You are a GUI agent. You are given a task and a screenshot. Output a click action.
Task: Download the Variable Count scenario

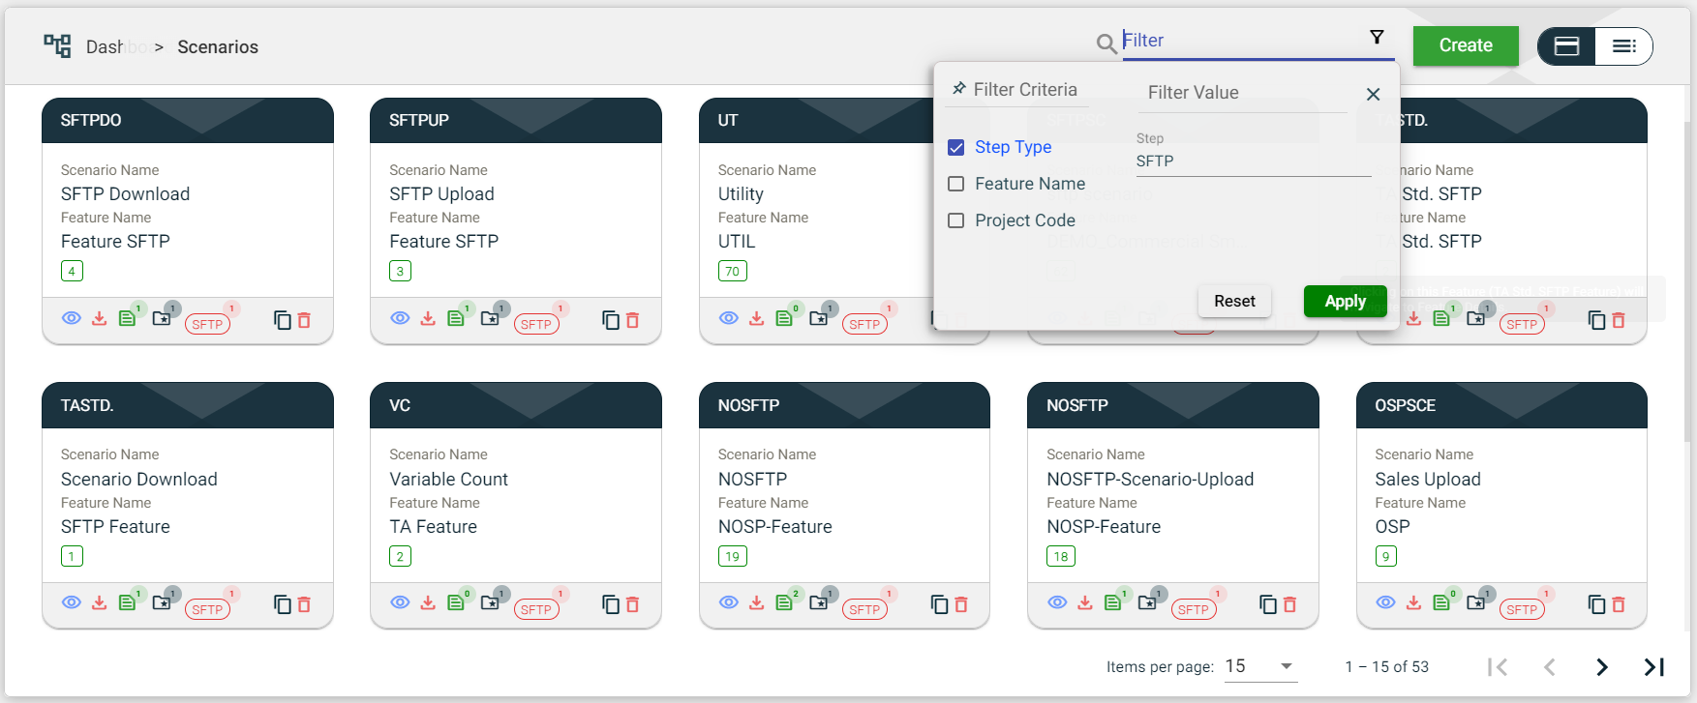point(428,603)
